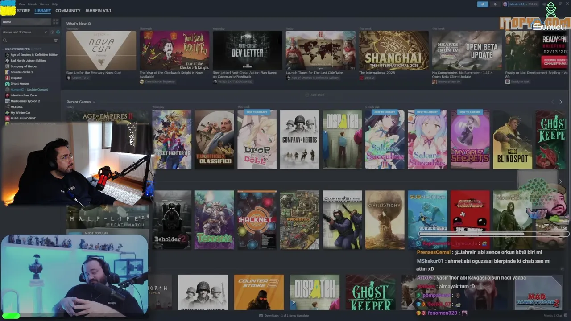Open Don't Starve Together news thumbnail
Screen dimensions: 571x321
click(x=174, y=50)
